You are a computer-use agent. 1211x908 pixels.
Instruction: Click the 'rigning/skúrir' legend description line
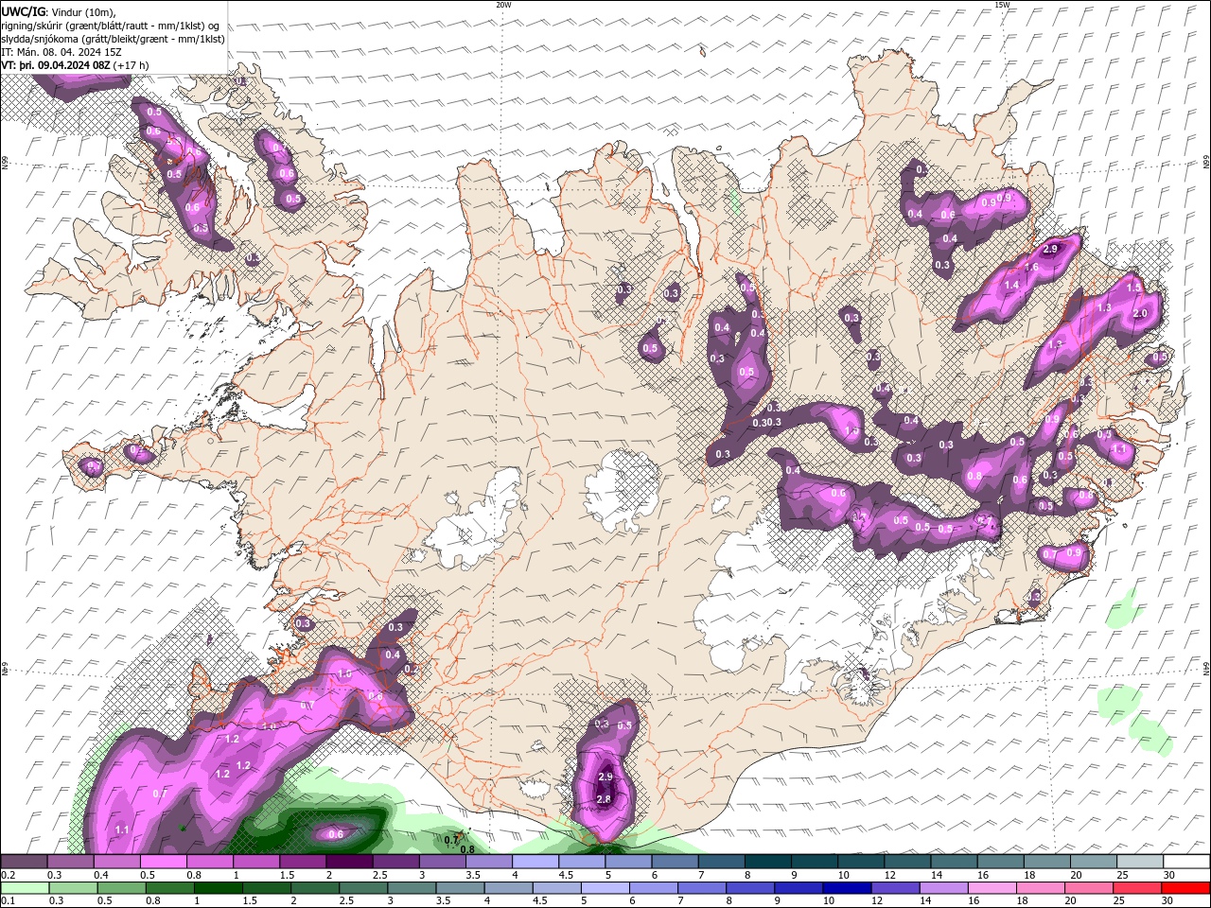click(x=111, y=26)
